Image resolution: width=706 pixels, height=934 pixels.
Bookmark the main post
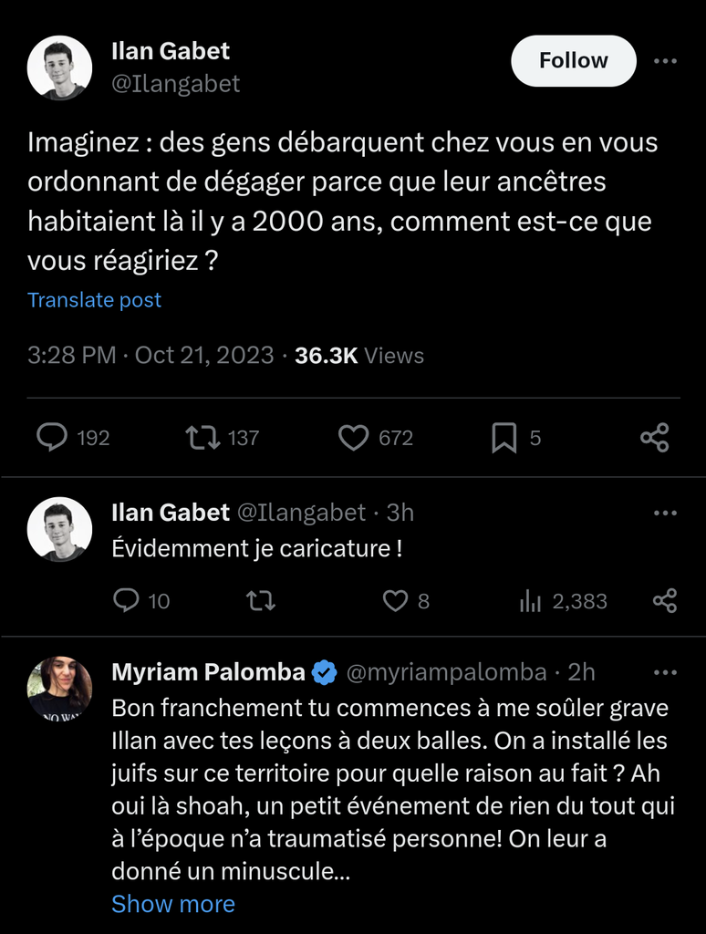click(x=504, y=438)
